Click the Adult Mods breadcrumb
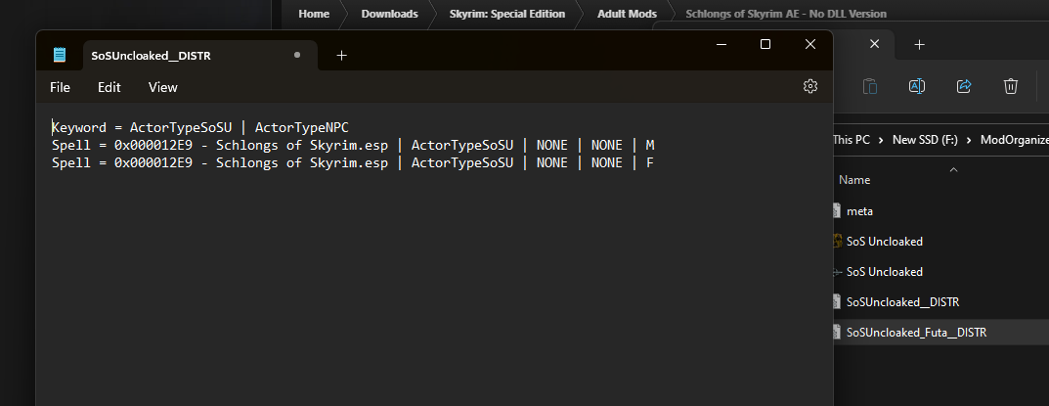This screenshot has height=406, width=1049. (627, 14)
